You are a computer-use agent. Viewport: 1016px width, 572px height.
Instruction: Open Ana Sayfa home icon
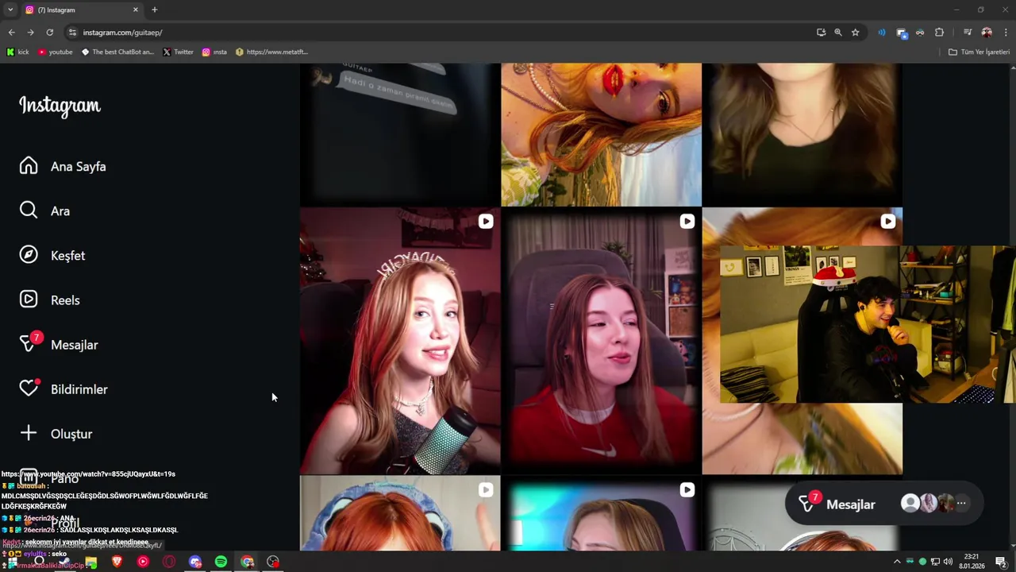29,166
